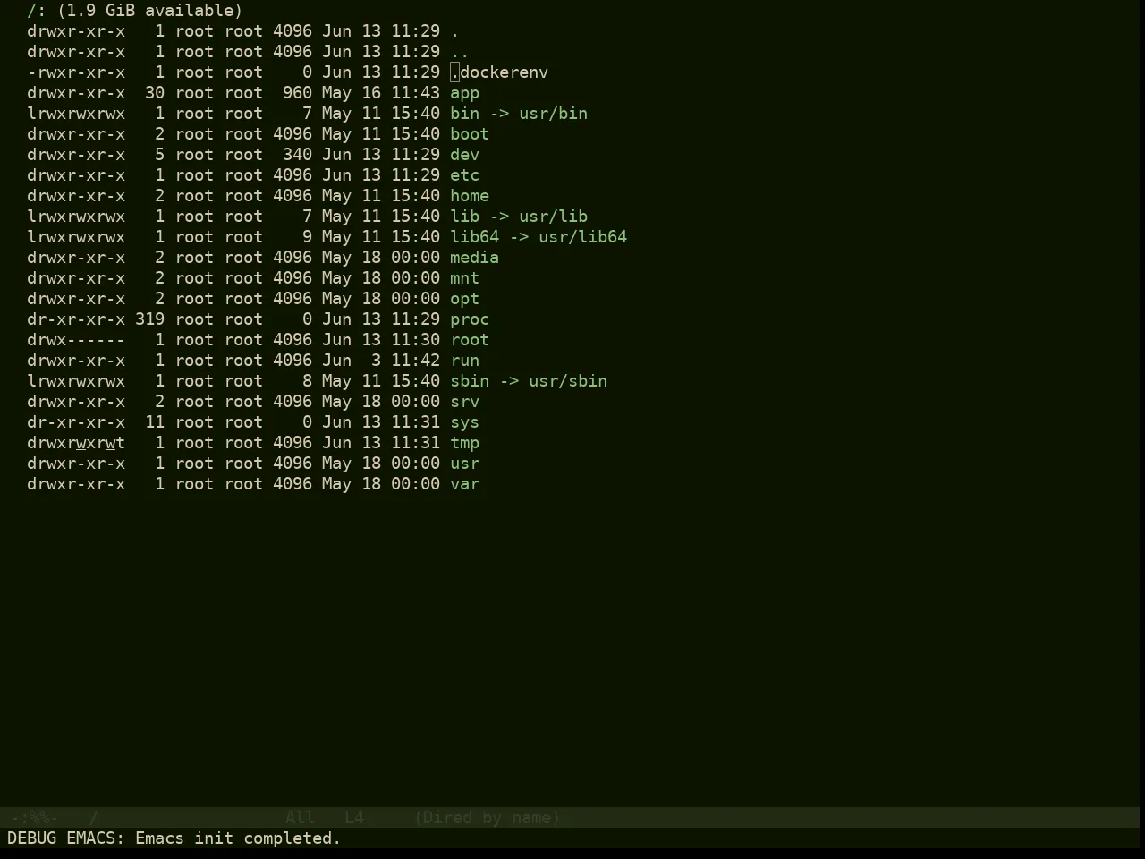The image size is (1145, 859).
Task: Click the '(Dired by name)' mode indicator
Action: click(488, 818)
